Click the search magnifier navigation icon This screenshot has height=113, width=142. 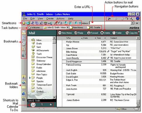click(131, 18)
